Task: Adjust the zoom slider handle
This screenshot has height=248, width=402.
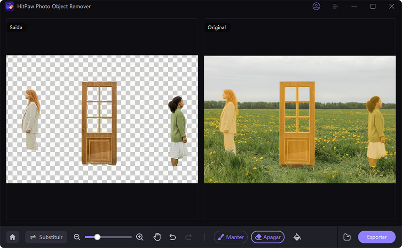Action: click(x=97, y=237)
